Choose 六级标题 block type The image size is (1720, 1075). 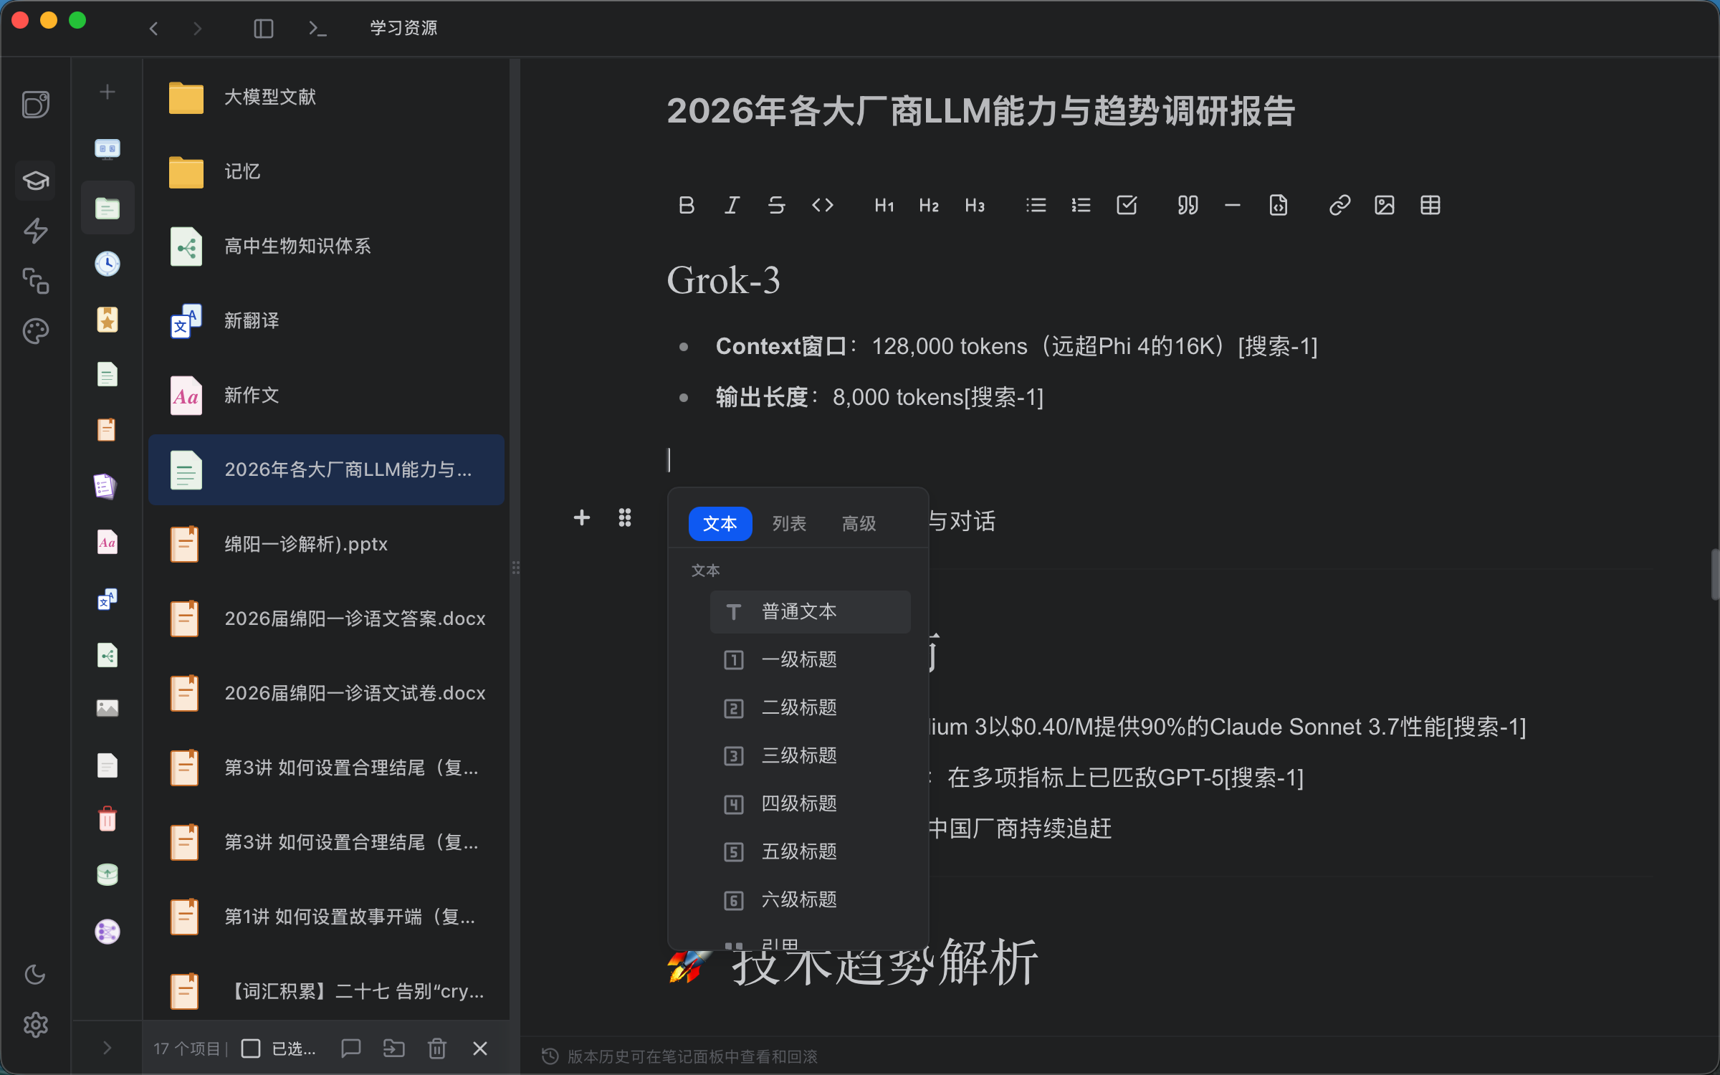(810, 900)
